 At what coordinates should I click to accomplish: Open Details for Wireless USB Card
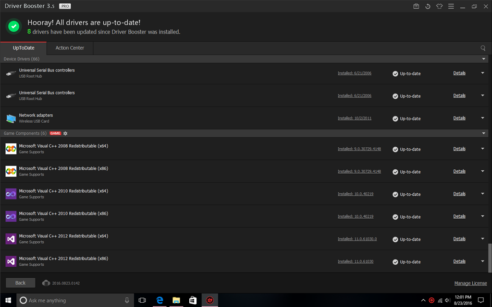click(459, 118)
